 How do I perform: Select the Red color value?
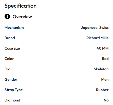point(105,59)
